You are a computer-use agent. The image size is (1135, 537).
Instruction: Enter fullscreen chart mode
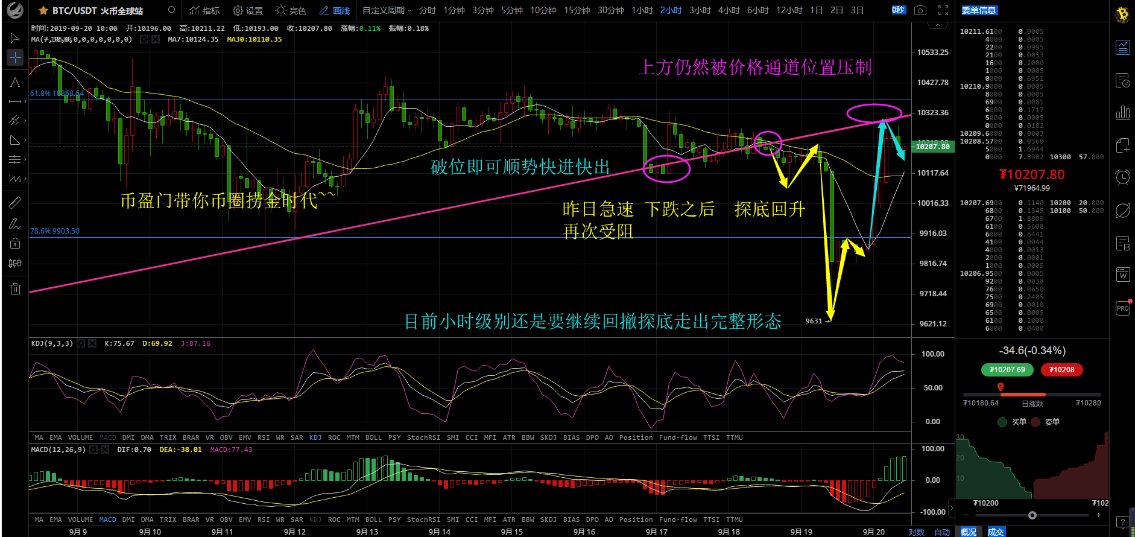[943, 10]
